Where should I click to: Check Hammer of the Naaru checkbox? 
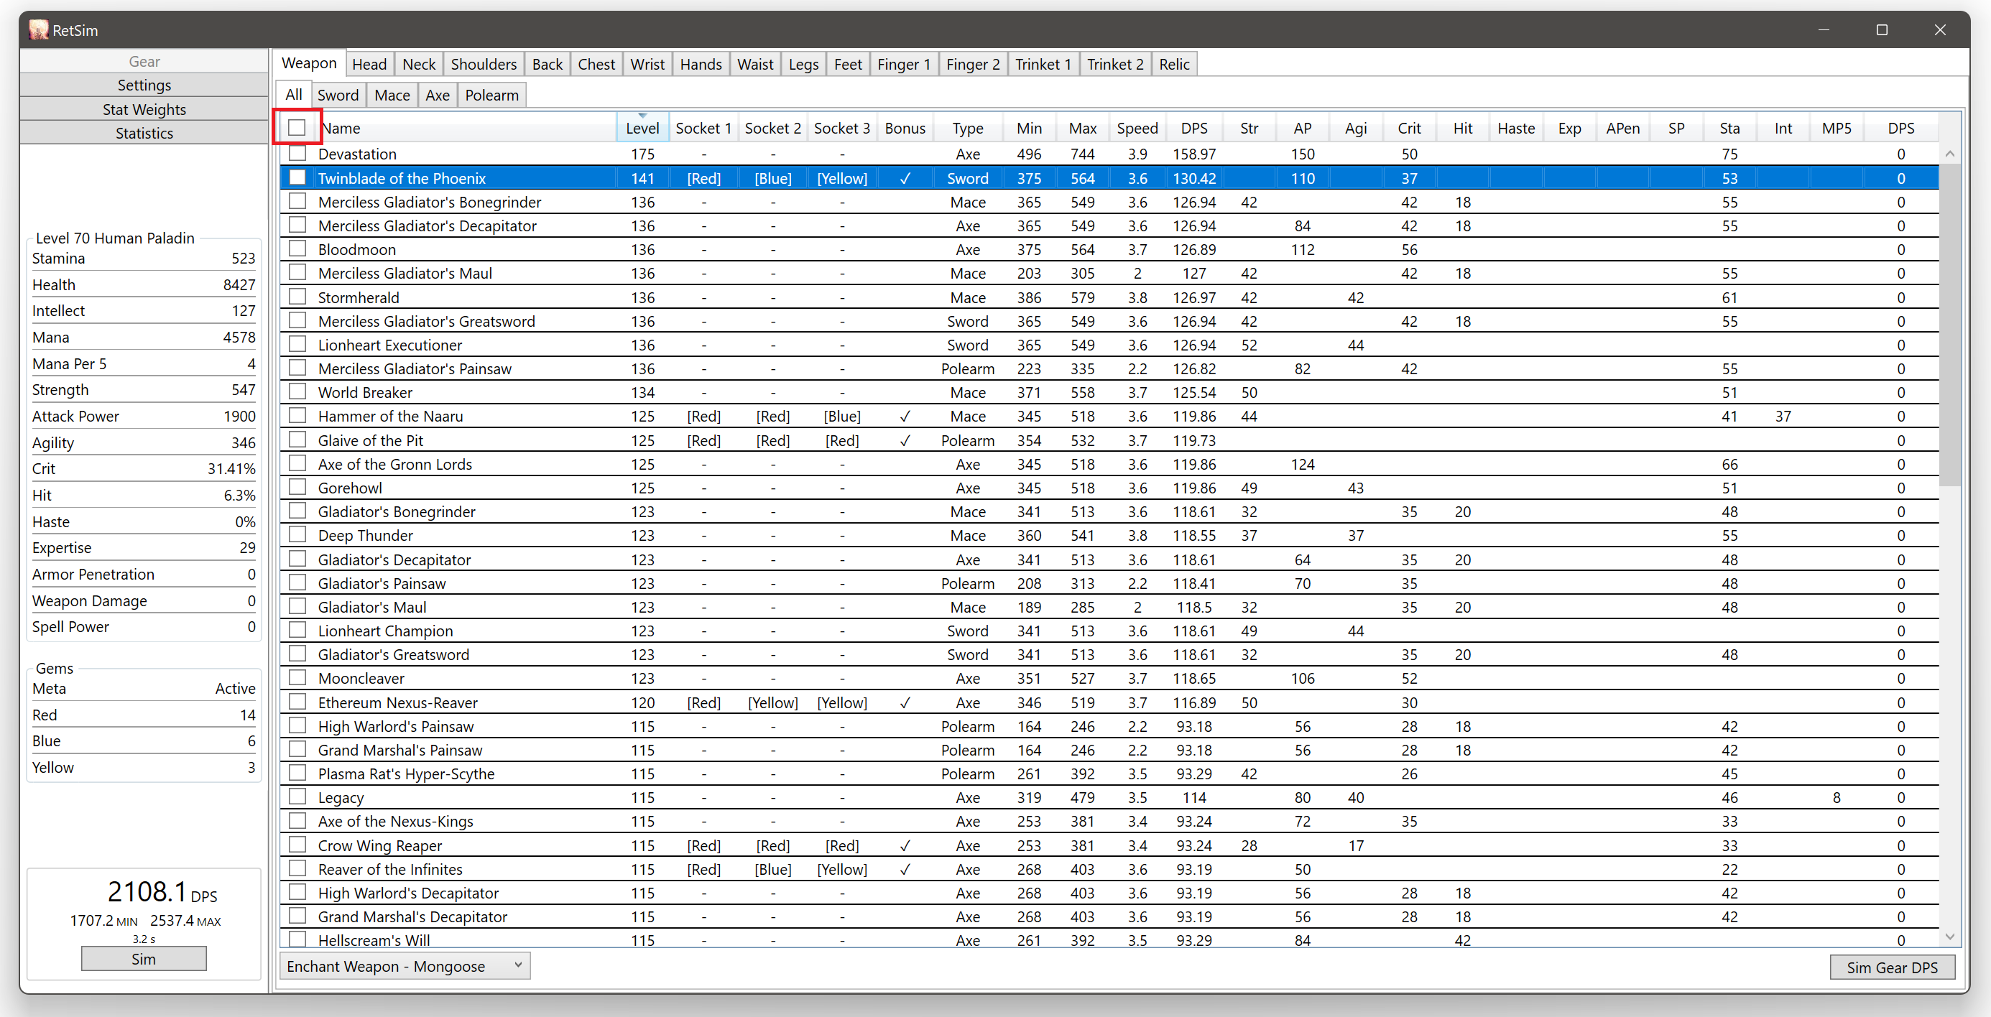click(297, 416)
